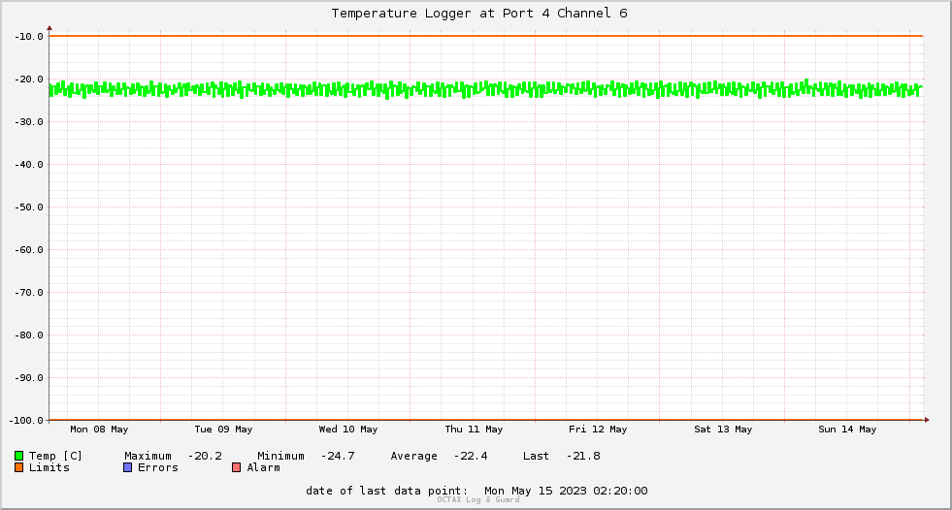Click the blue Errors legend swatch
Image resolution: width=952 pixels, height=510 pixels.
tap(127, 467)
